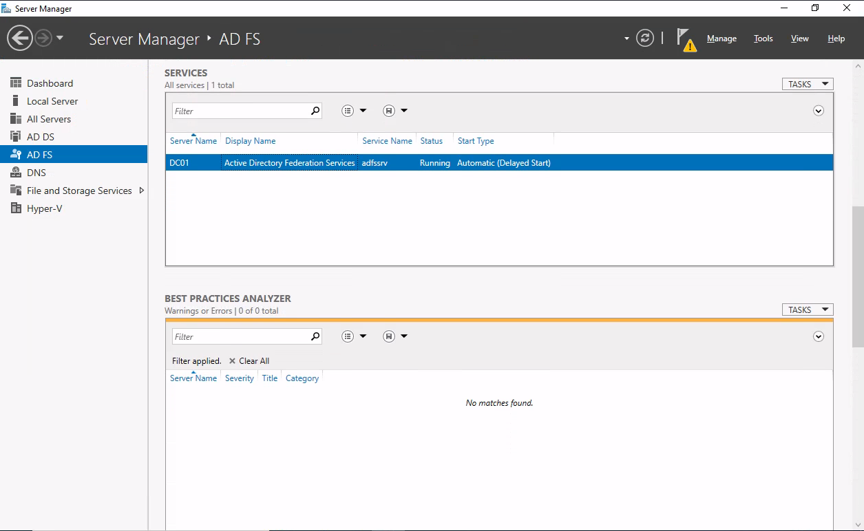Open notifications flag with warning
The image size is (864, 531).
pos(686,39)
